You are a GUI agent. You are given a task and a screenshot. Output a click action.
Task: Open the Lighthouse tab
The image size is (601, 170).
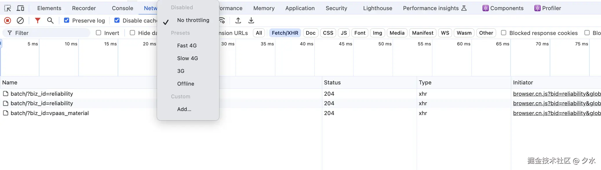click(377, 8)
